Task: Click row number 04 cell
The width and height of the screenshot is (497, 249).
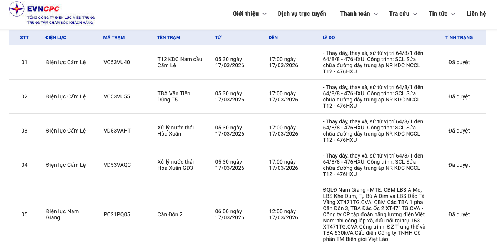Action: click(24, 165)
